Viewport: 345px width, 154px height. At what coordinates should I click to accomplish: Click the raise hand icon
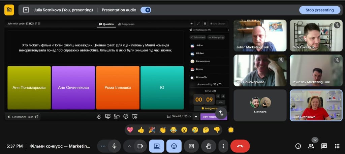[209, 146]
